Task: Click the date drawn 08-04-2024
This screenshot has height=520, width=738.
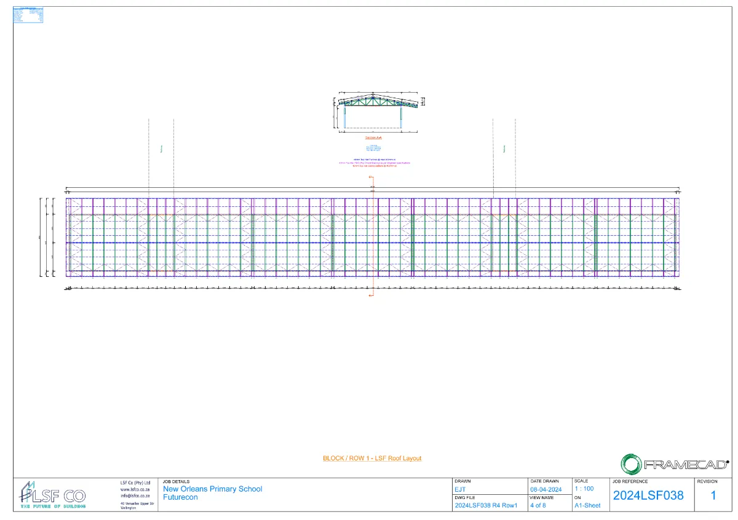Action: 546,489
